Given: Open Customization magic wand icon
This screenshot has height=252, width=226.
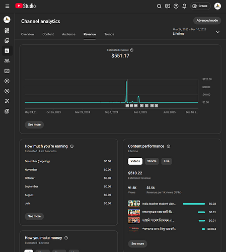Looking at the screenshot, I should click(x=7, y=101).
